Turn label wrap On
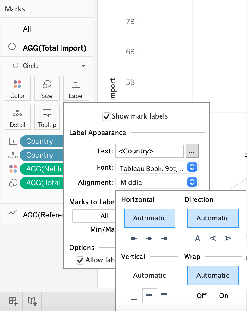The width and height of the screenshot is (247, 311). [224, 296]
